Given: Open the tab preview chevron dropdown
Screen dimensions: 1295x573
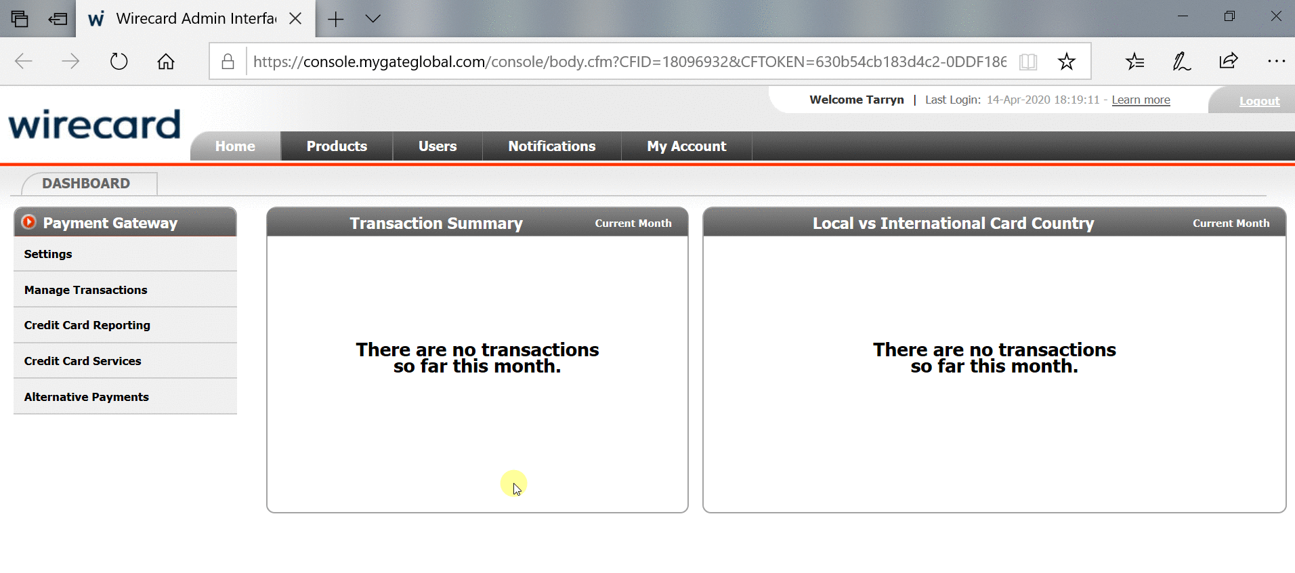Looking at the screenshot, I should coord(373,18).
